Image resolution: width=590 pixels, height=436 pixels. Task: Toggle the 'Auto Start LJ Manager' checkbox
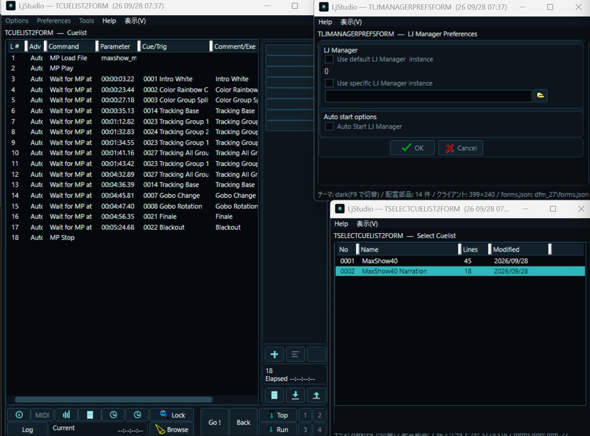[329, 126]
